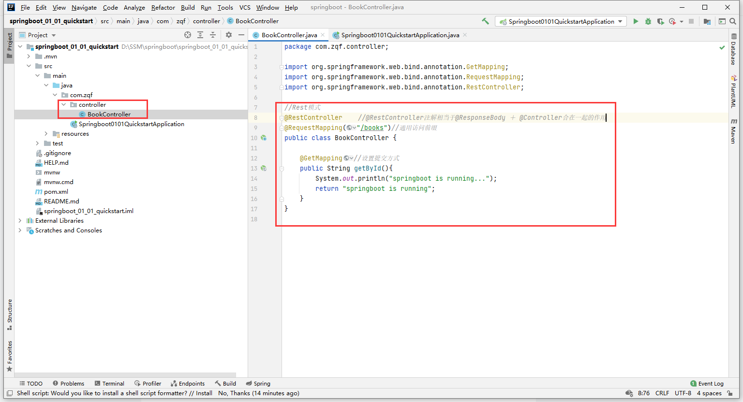Open the PlantUML side panel

(734, 91)
